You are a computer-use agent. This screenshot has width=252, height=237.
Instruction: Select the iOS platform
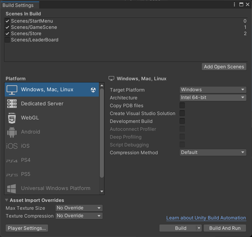(52, 146)
